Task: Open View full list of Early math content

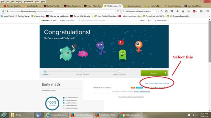Action: point(157,83)
